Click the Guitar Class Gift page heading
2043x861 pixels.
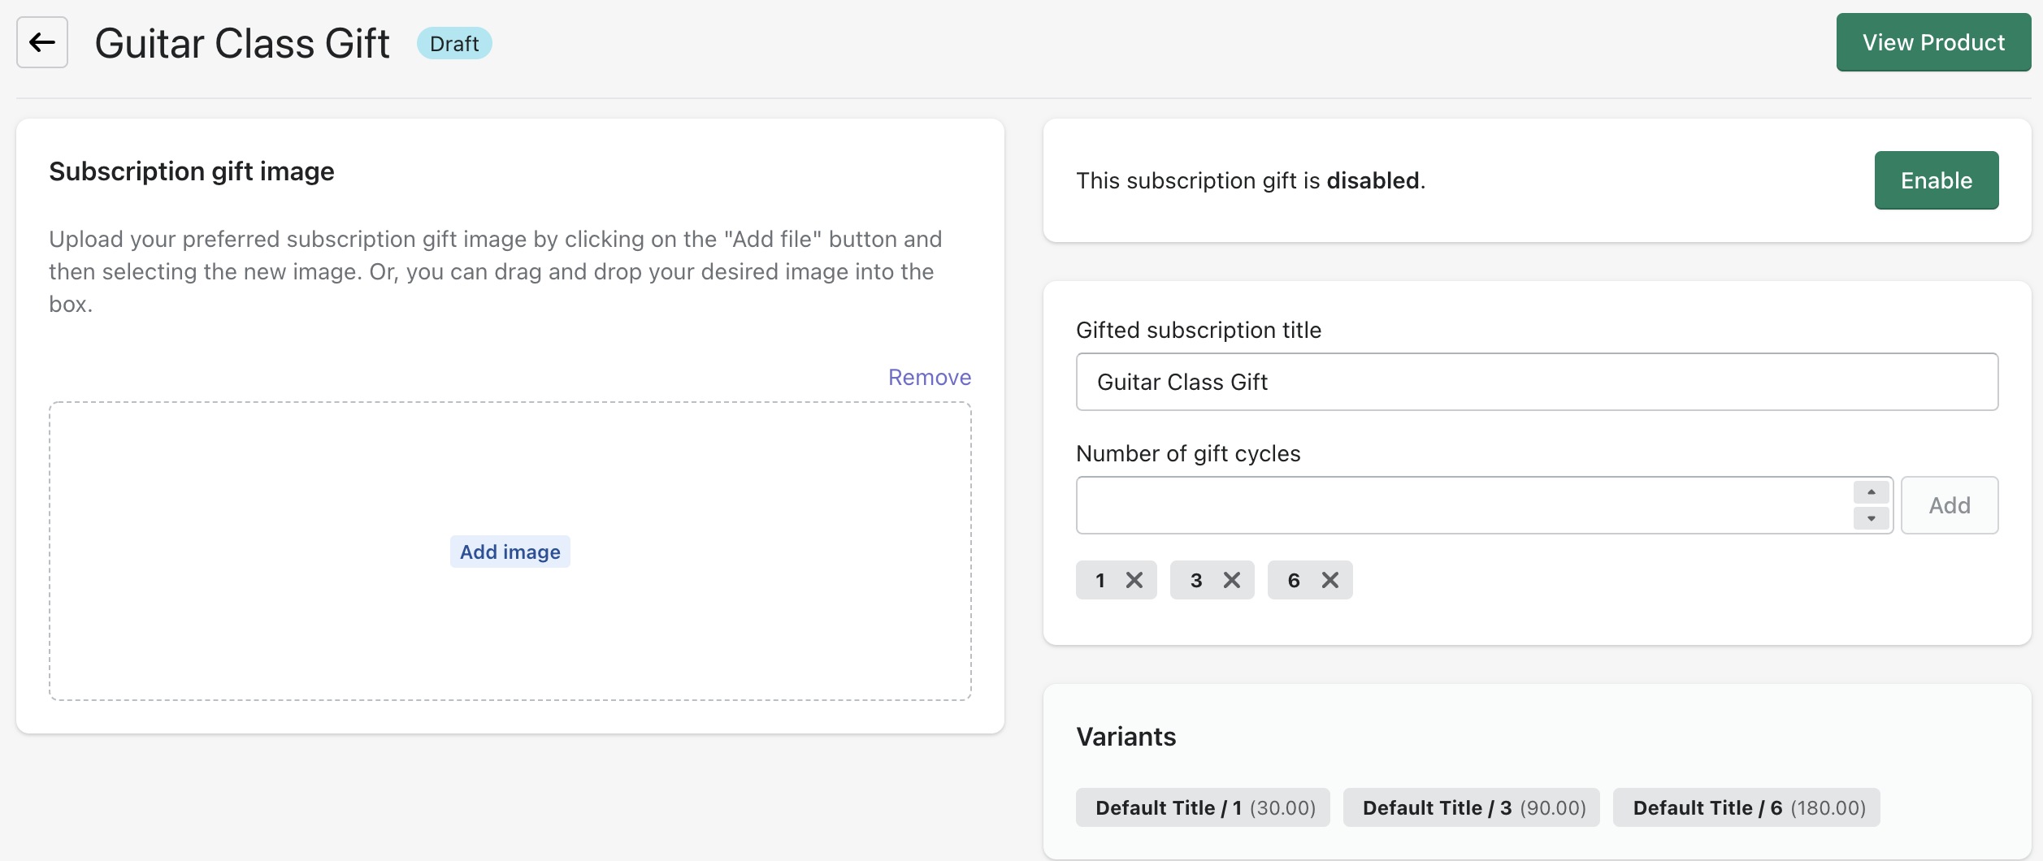pyautogui.click(x=242, y=43)
